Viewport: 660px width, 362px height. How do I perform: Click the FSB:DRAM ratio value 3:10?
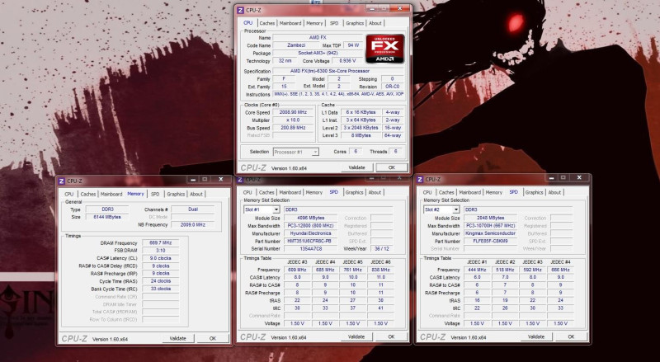coord(160,251)
